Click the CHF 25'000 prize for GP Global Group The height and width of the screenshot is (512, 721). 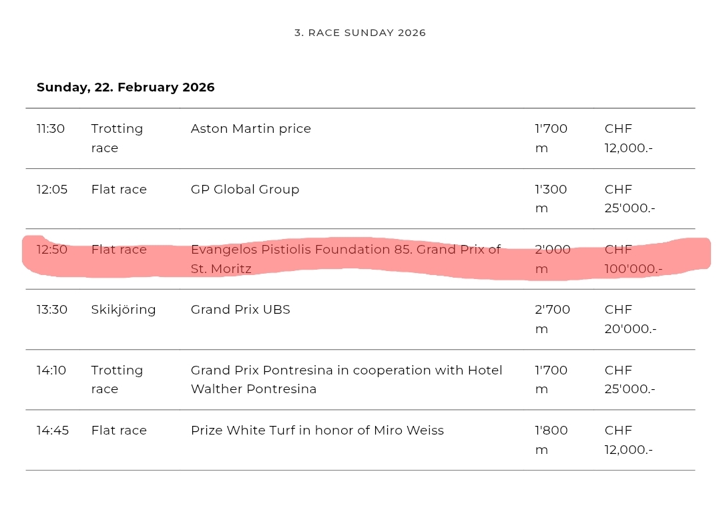[x=630, y=198]
